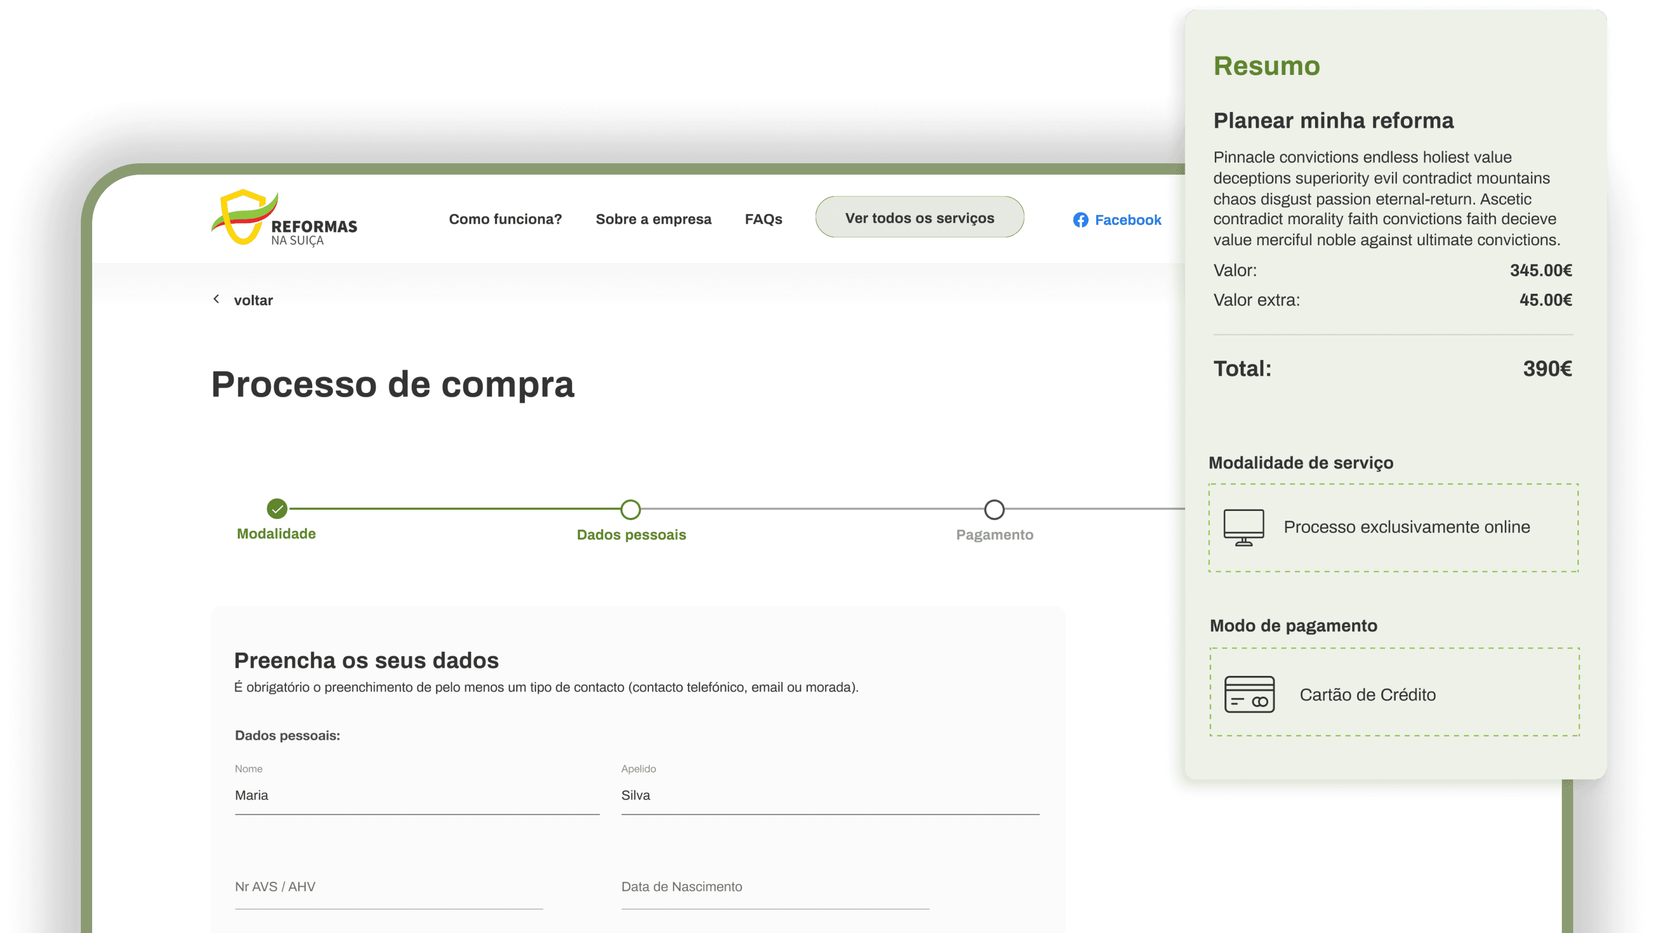Click the 45.00€ extra value

[x=1546, y=300]
